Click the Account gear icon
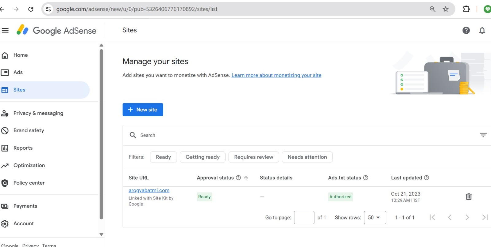 click(5, 224)
